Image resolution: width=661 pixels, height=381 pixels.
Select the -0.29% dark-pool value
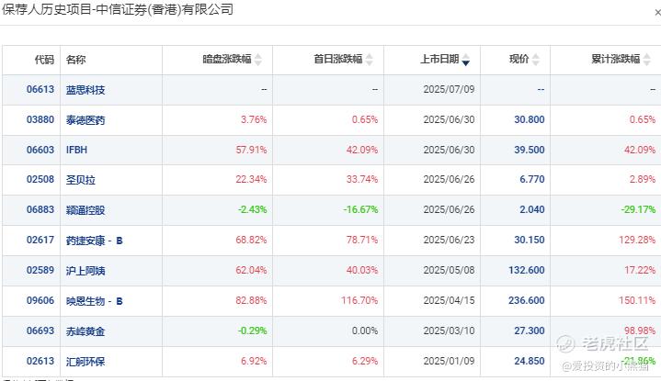253,331
